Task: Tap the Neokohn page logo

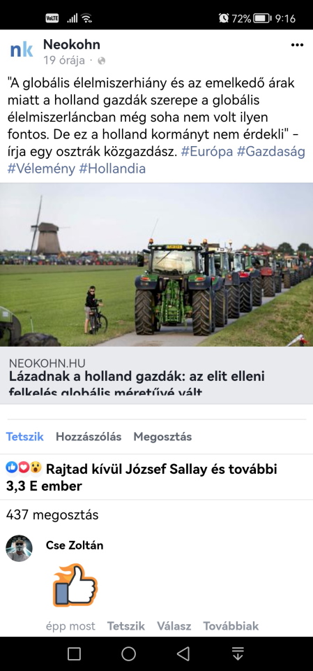Action: coord(22,50)
